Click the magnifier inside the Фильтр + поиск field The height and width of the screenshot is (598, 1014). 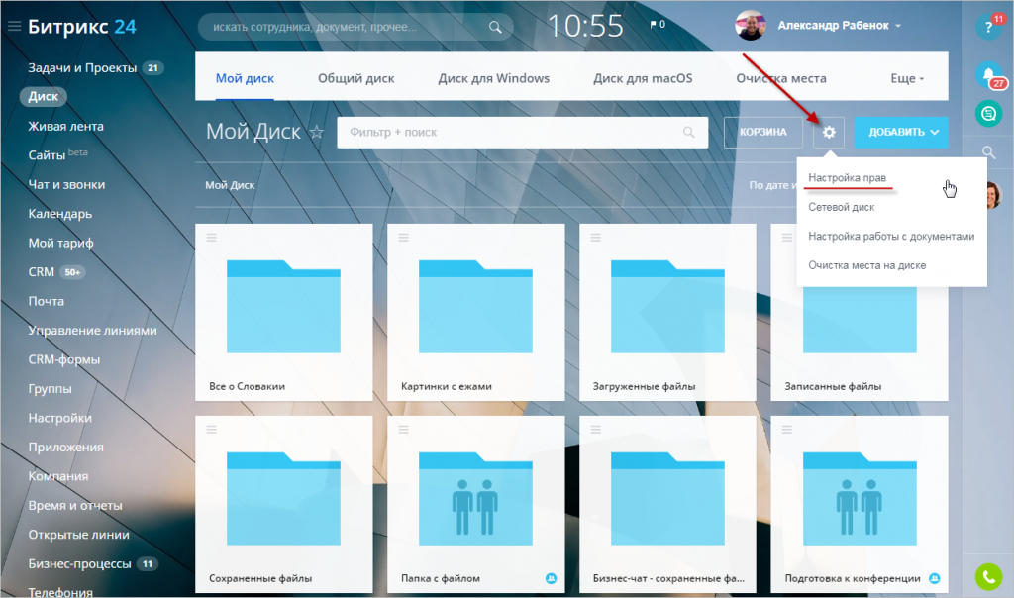click(689, 132)
